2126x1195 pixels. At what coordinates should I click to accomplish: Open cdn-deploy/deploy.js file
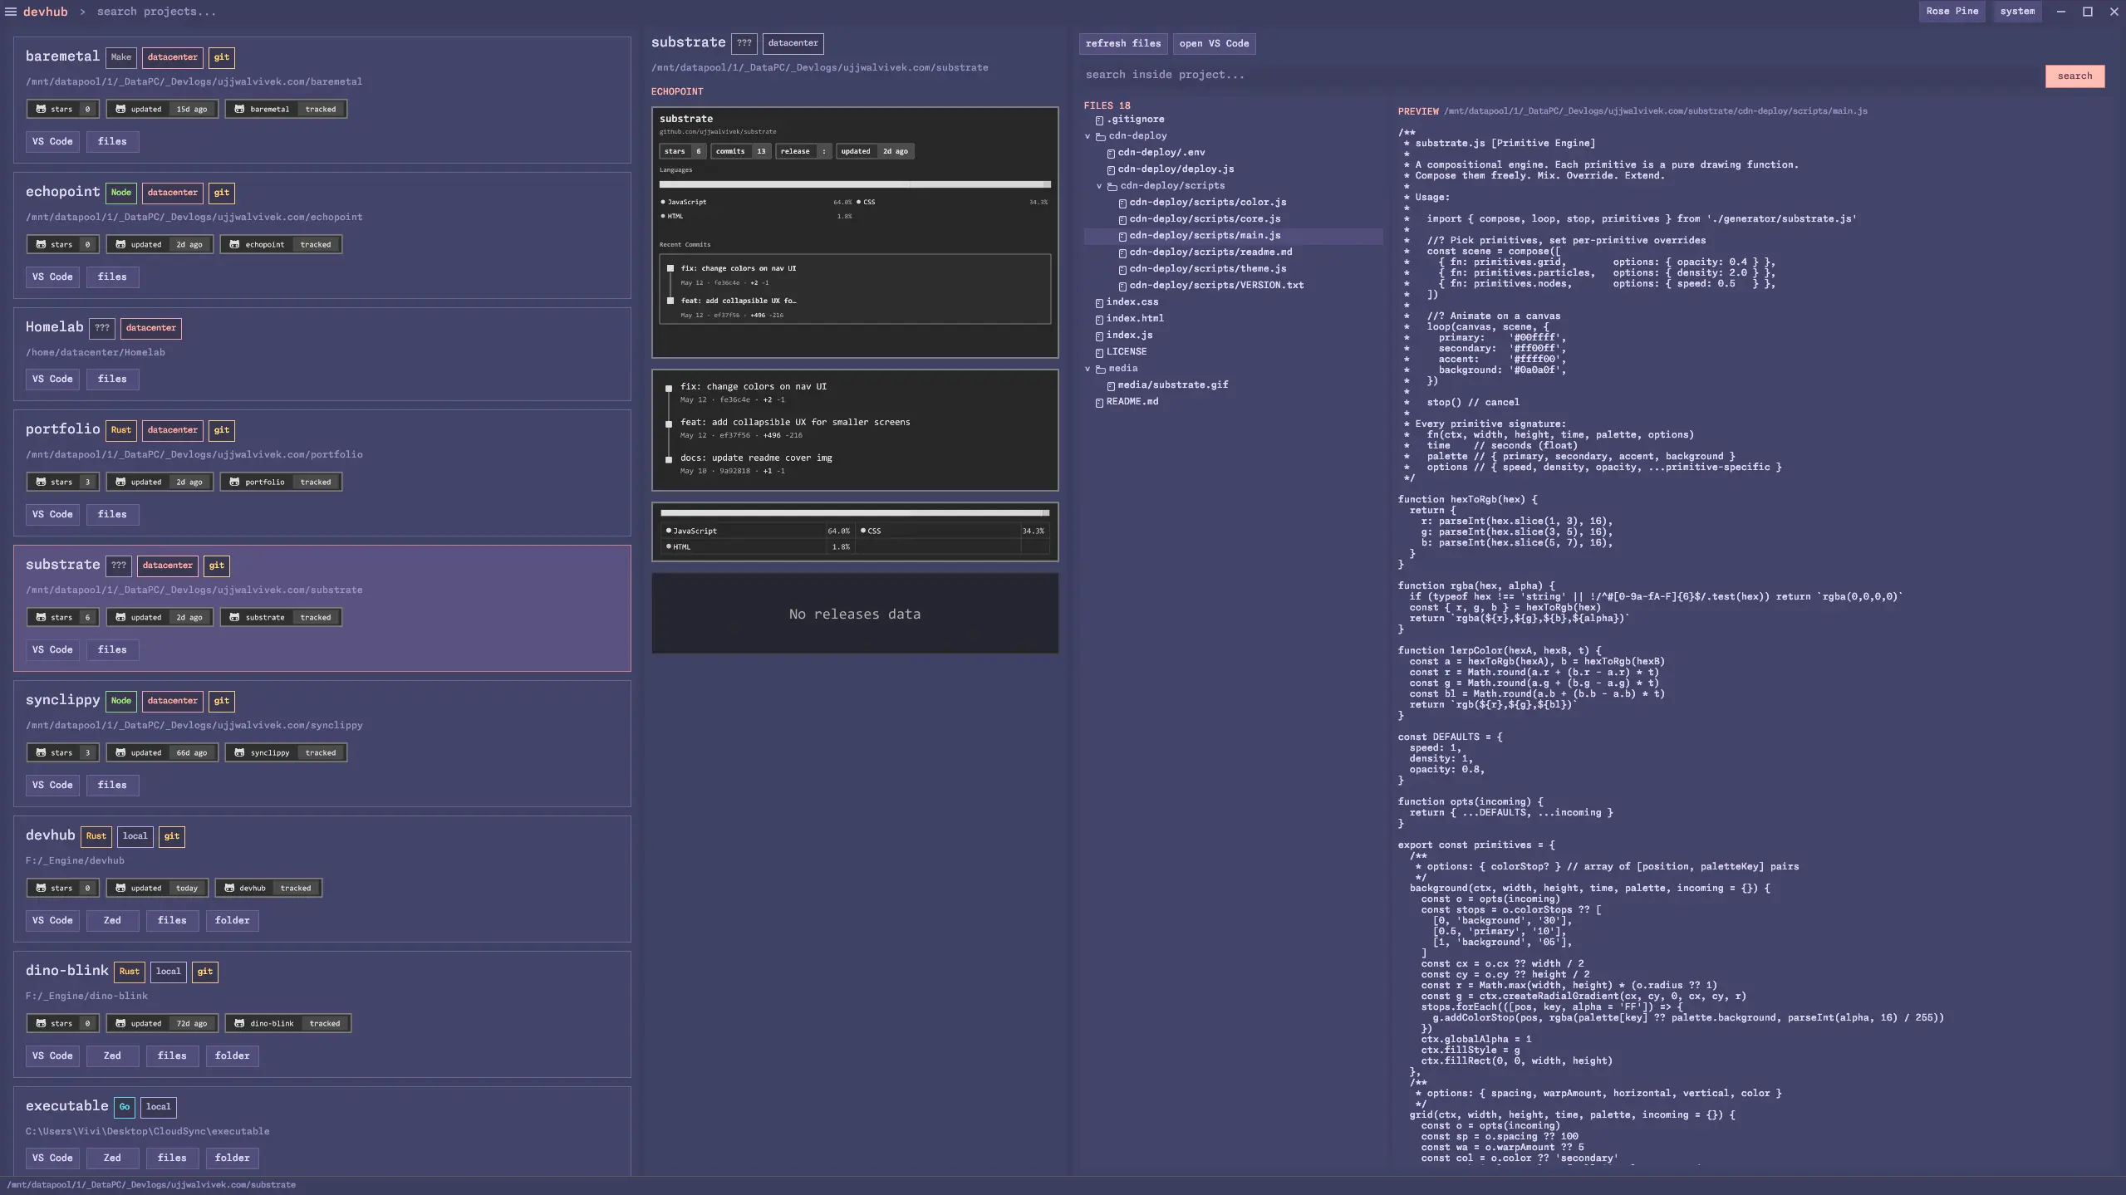click(1176, 169)
